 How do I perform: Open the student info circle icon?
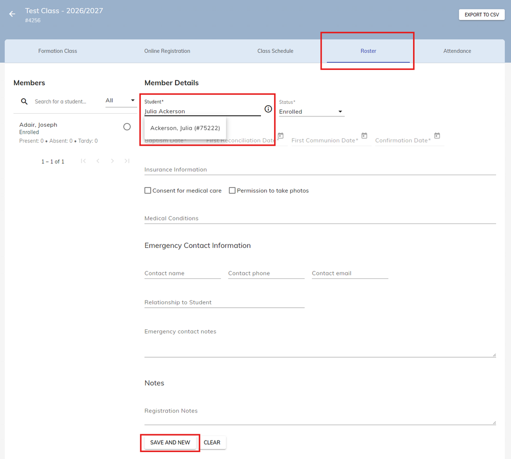click(268, 109)
